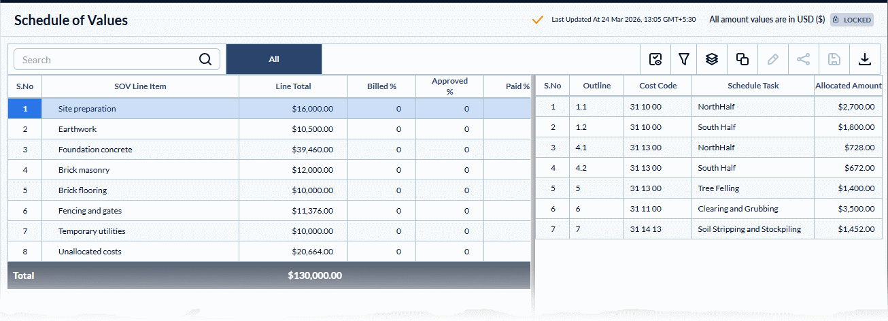Click the Line Total column header

[293, 86]
